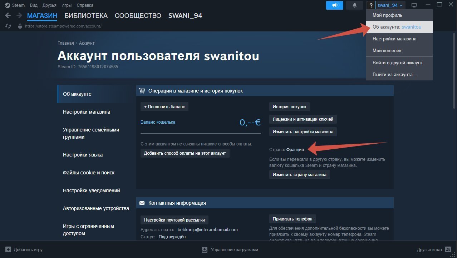Open the Steam menu
Screen dimensions: 457x258
(18, 5)
